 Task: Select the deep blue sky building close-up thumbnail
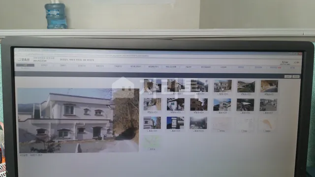[x=175, y=123]
